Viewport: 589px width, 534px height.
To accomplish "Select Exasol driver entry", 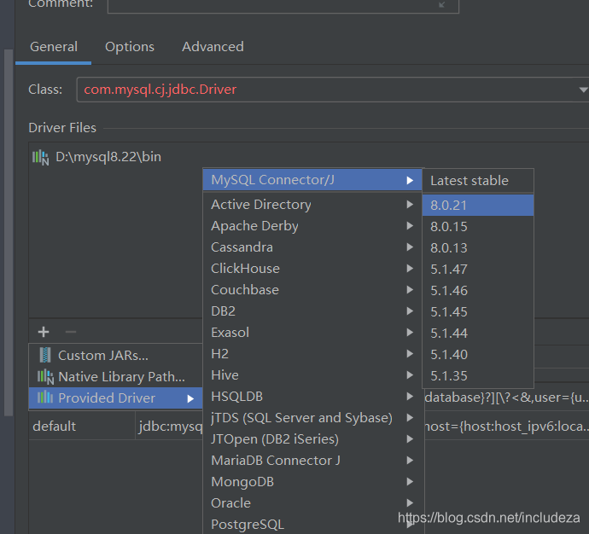I will coord(313,333).
